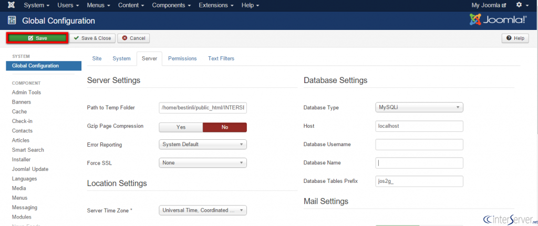Open Installer component settings

[x=21, y=160]
